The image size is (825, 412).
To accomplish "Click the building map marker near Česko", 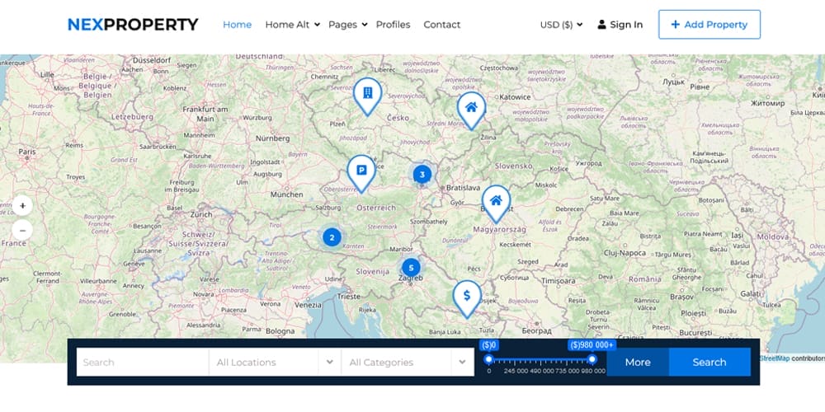I will tap(366, 93).
